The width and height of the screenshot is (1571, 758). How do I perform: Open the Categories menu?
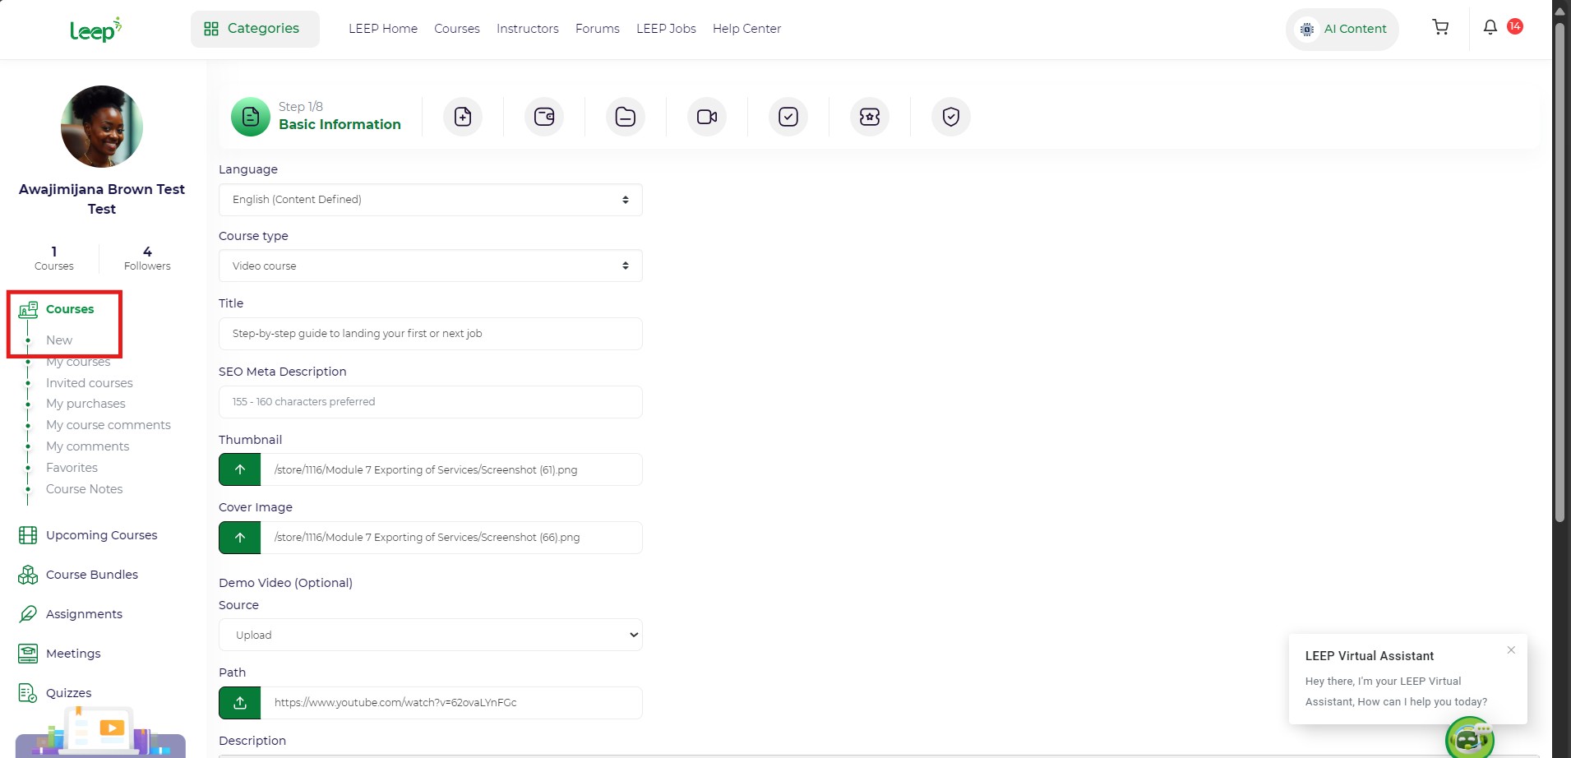click(255, 29)
